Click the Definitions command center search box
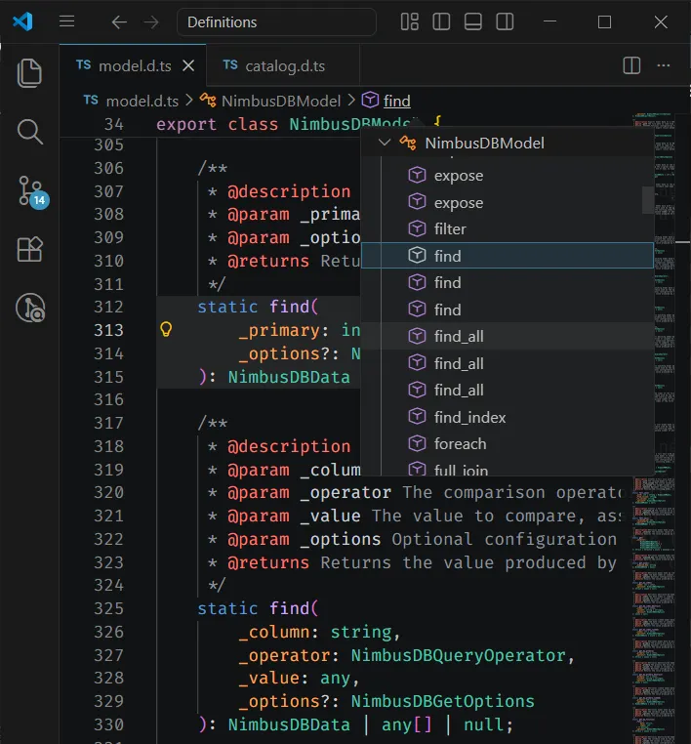This screenshot has height=744, width=691. (x=276, y=21)
